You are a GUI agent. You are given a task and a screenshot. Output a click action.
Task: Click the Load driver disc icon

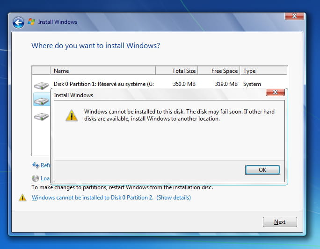click(x=35, y=178)
